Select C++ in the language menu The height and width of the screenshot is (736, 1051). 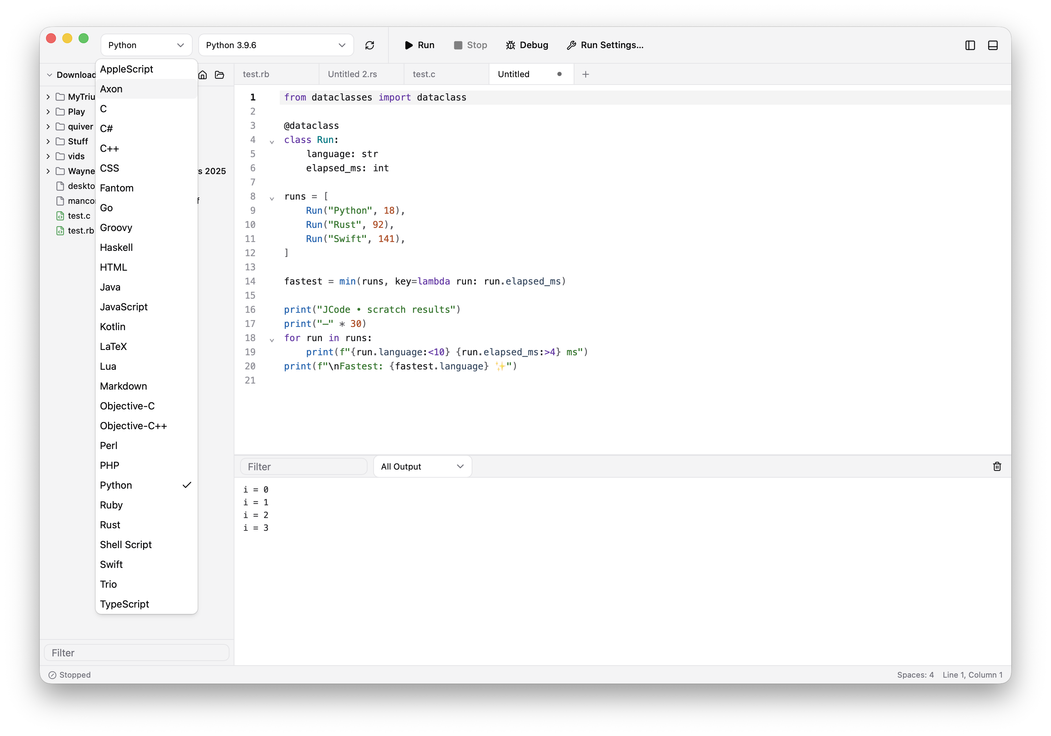[147, 148]
